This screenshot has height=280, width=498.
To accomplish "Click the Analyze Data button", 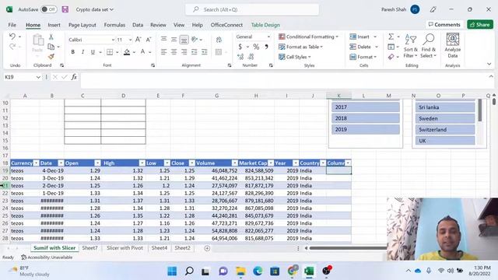I will 453,46.
